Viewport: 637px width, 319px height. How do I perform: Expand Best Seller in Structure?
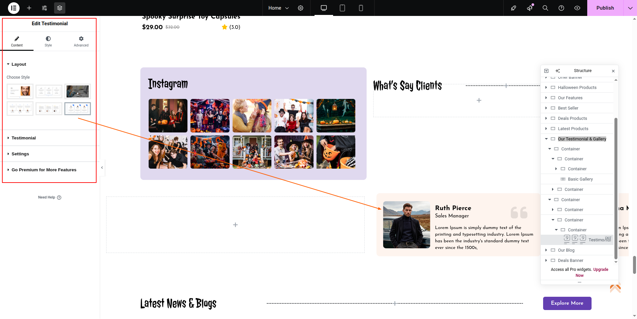(546, 108)
